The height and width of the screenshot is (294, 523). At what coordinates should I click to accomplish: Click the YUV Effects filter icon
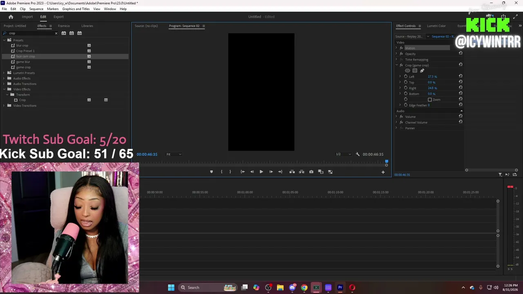[x=80, y=33]
